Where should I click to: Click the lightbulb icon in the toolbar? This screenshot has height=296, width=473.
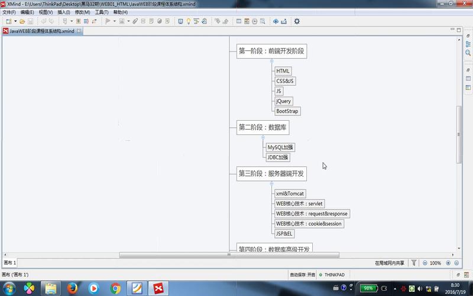coord(189,21)
